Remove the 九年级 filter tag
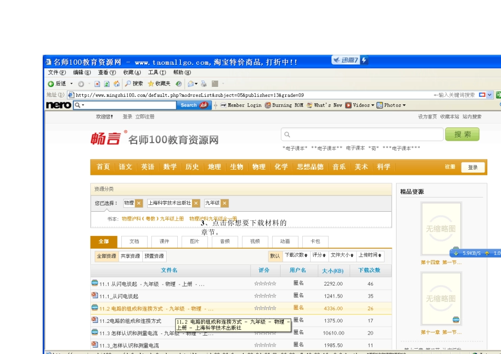501x354 pixels. pos(225,203)
